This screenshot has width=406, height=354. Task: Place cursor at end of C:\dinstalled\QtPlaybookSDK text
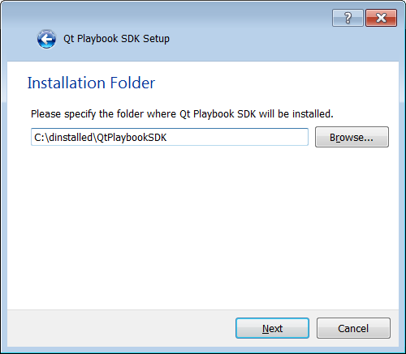pos(167,138)
